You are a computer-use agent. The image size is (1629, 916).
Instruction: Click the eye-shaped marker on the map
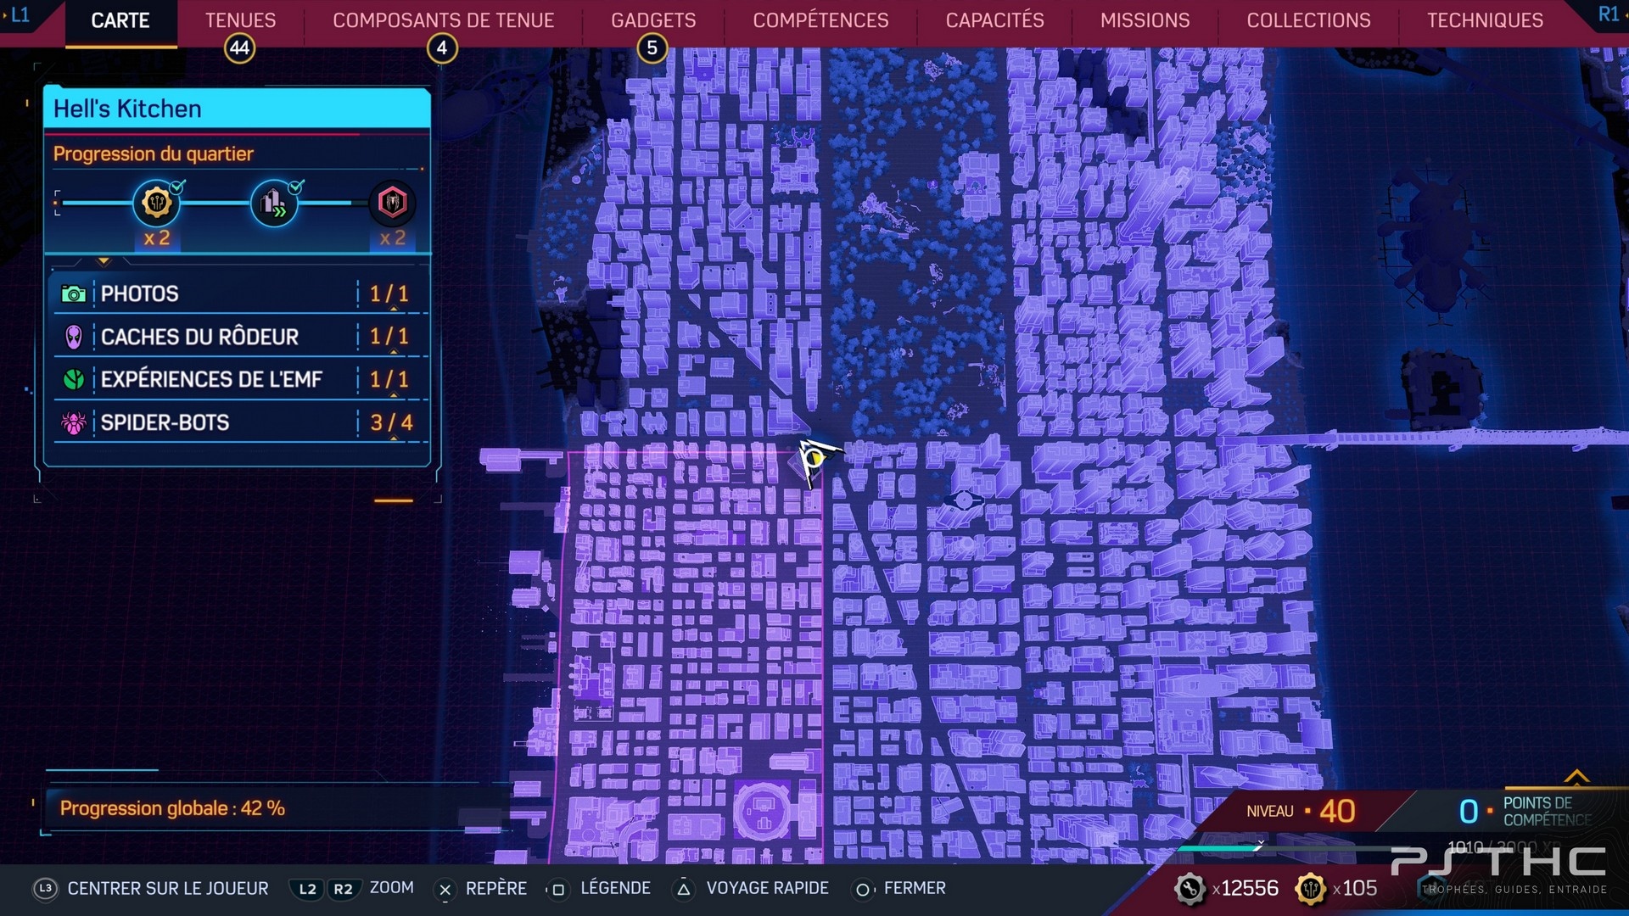click(x=964, y=500)
